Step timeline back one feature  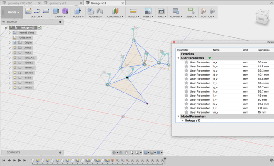[9, 160]
